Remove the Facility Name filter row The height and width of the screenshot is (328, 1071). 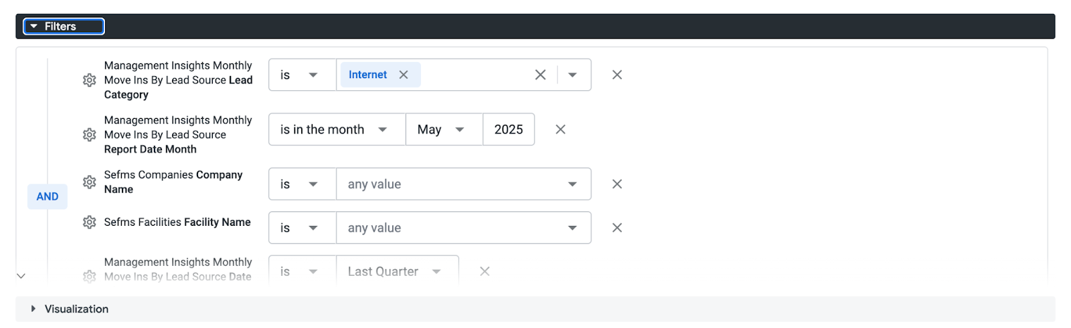(x=617, y=228)
